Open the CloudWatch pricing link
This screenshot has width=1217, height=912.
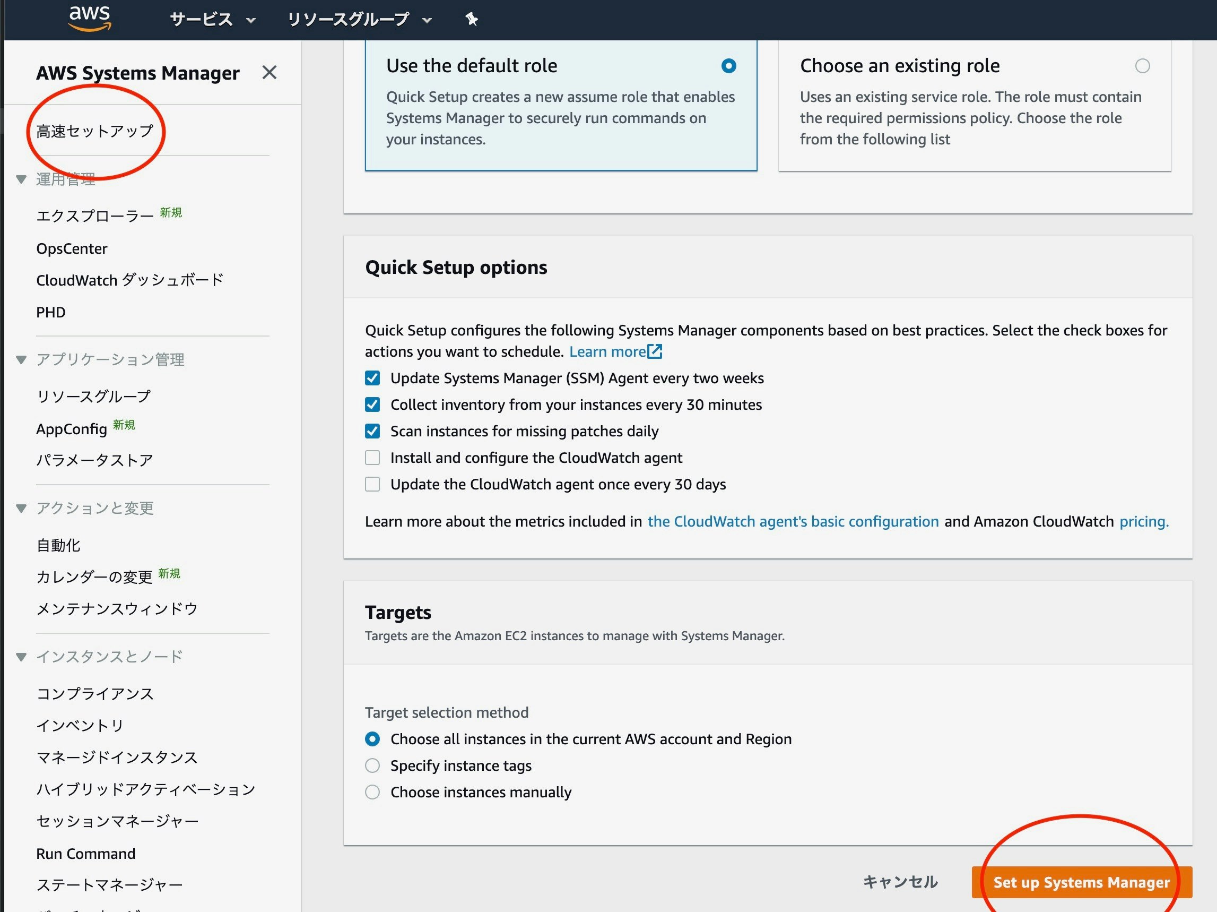click(x=1144, y=521)
